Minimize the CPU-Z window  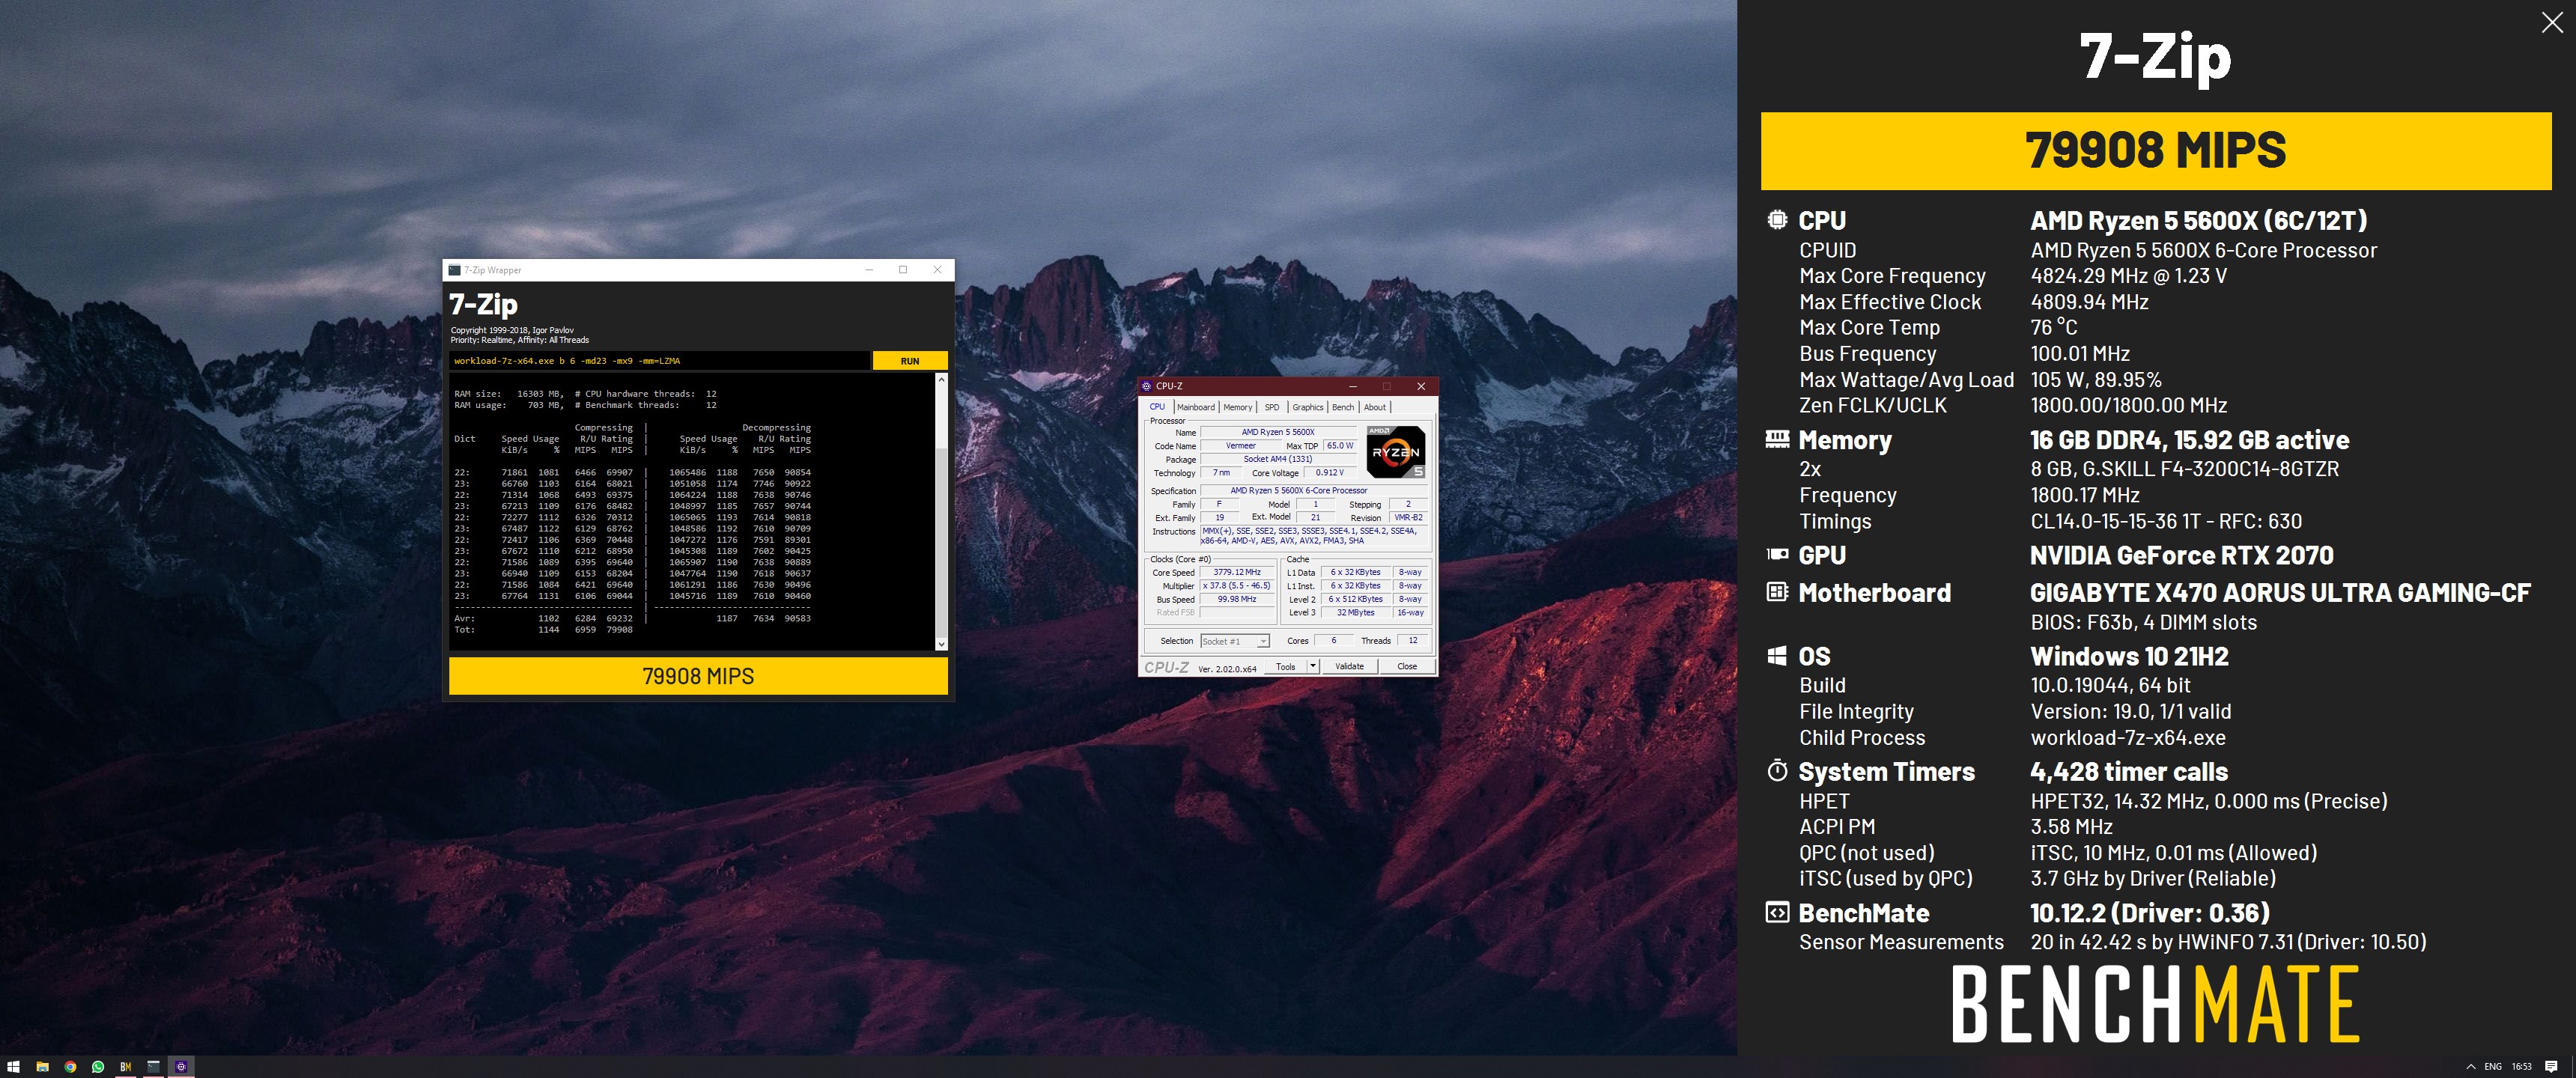[1353, 386]
